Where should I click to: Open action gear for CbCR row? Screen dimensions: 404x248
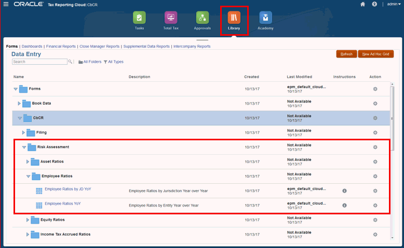[x=375, y=118]
